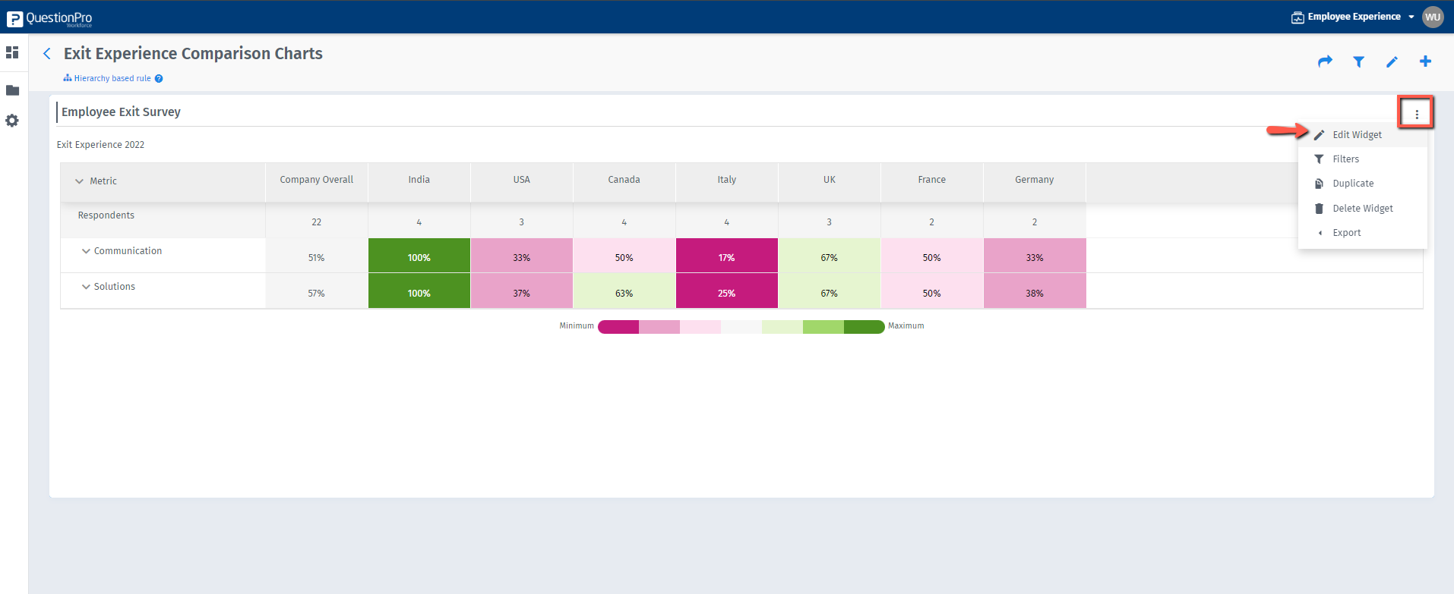Expand the Solutions row
The width and height of the screenshot is (1454, 594).
[x=86, y=287]
